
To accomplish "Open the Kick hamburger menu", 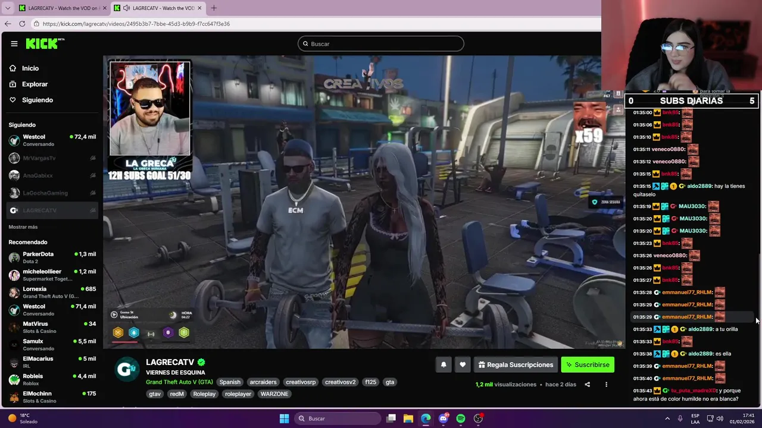I will (14, 43).
